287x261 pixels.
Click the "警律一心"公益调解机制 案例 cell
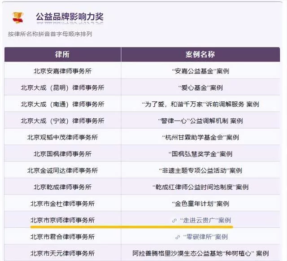200,121
